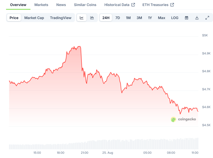The height and width of the screenshot is (158, 213).
Task: Select the Price chart mode
Action: [14, 18]
